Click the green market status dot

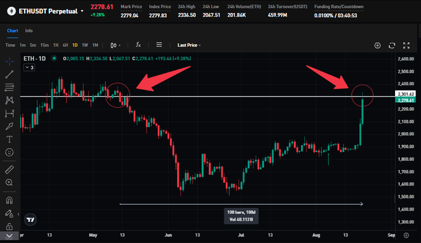(54, 58)
